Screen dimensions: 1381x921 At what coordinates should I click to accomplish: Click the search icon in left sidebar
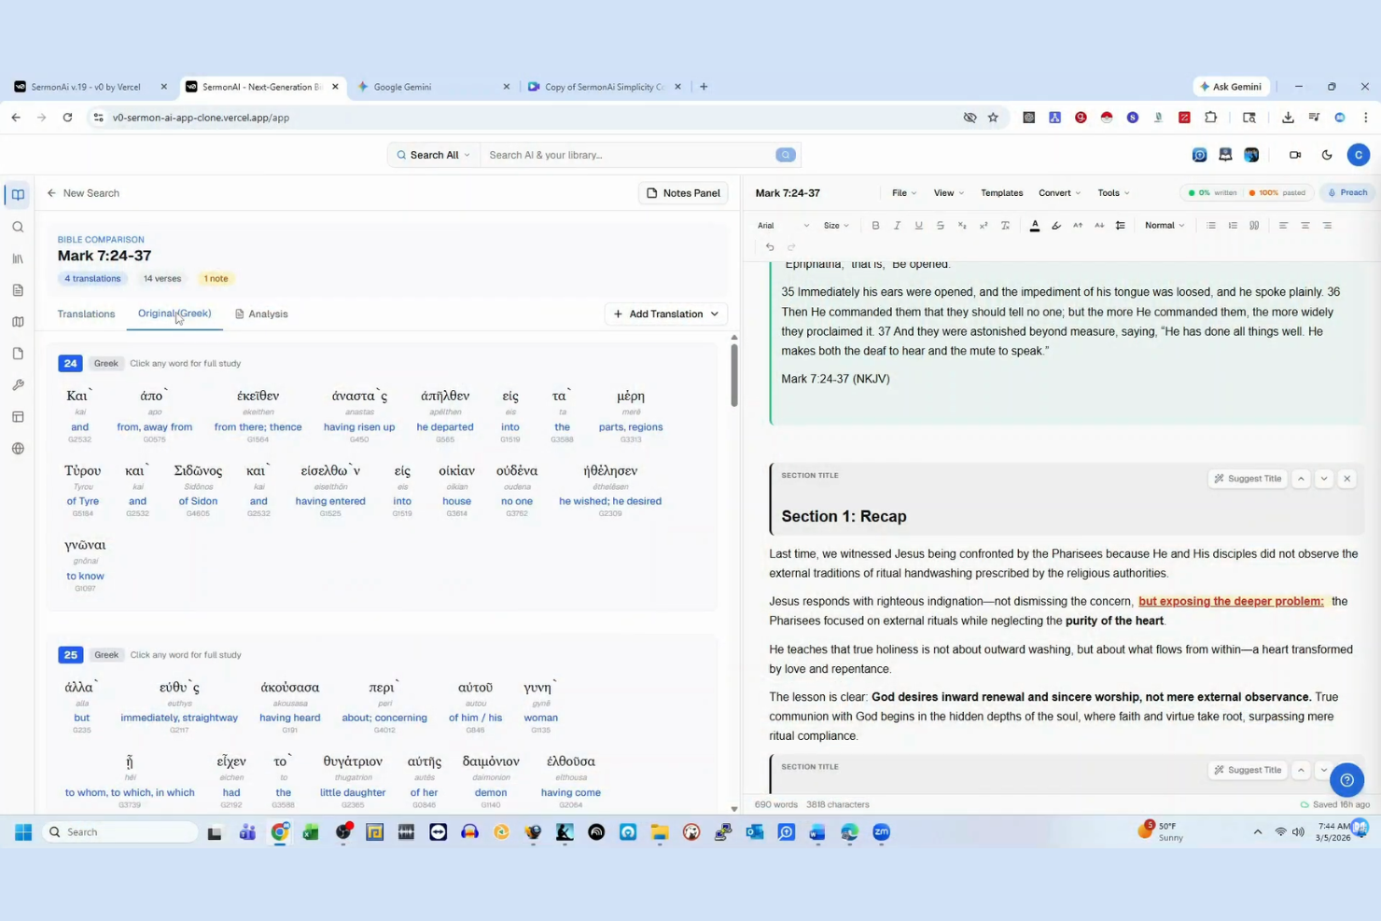click(18, 226)
